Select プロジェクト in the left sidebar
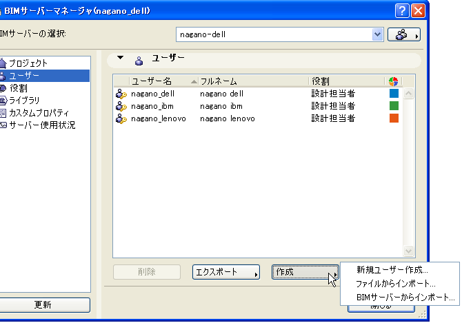 [28, 63]
